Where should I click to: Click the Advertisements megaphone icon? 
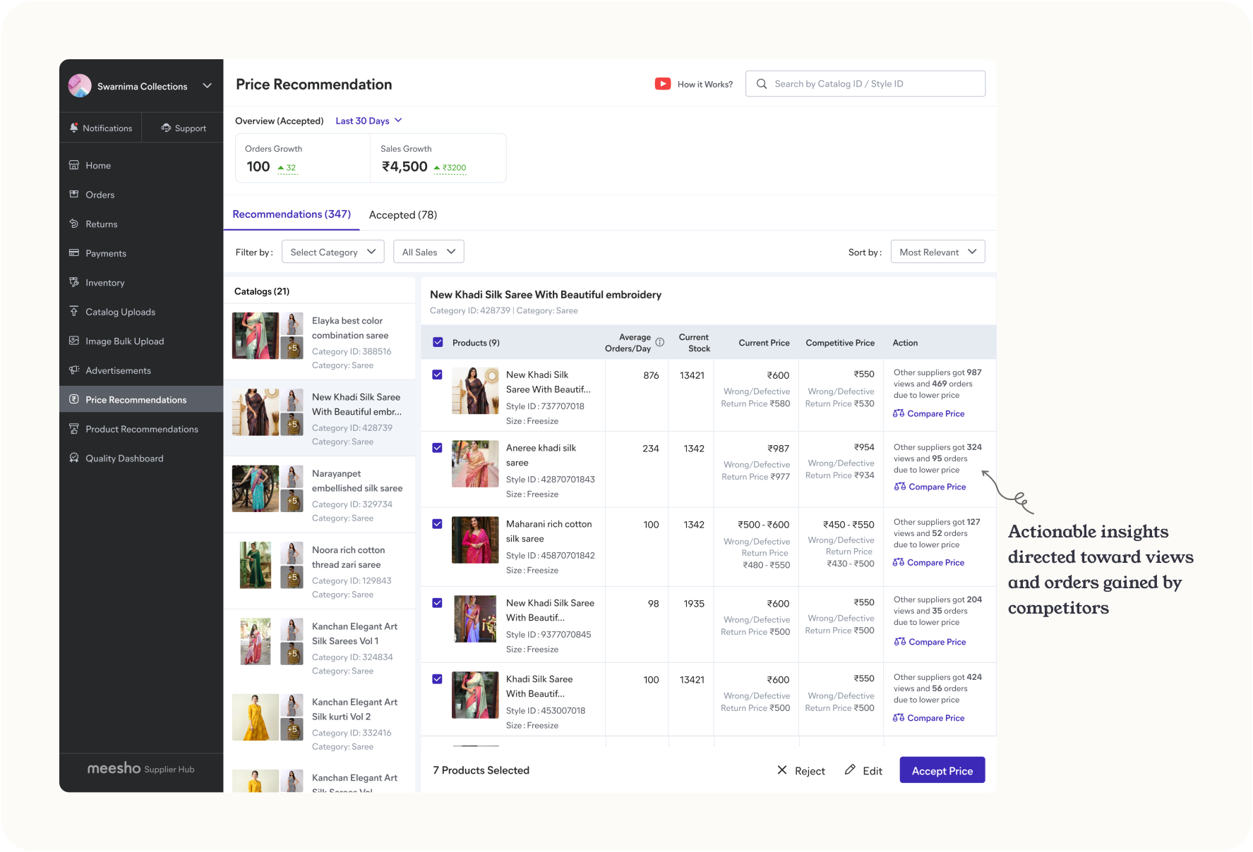[73, 370]
